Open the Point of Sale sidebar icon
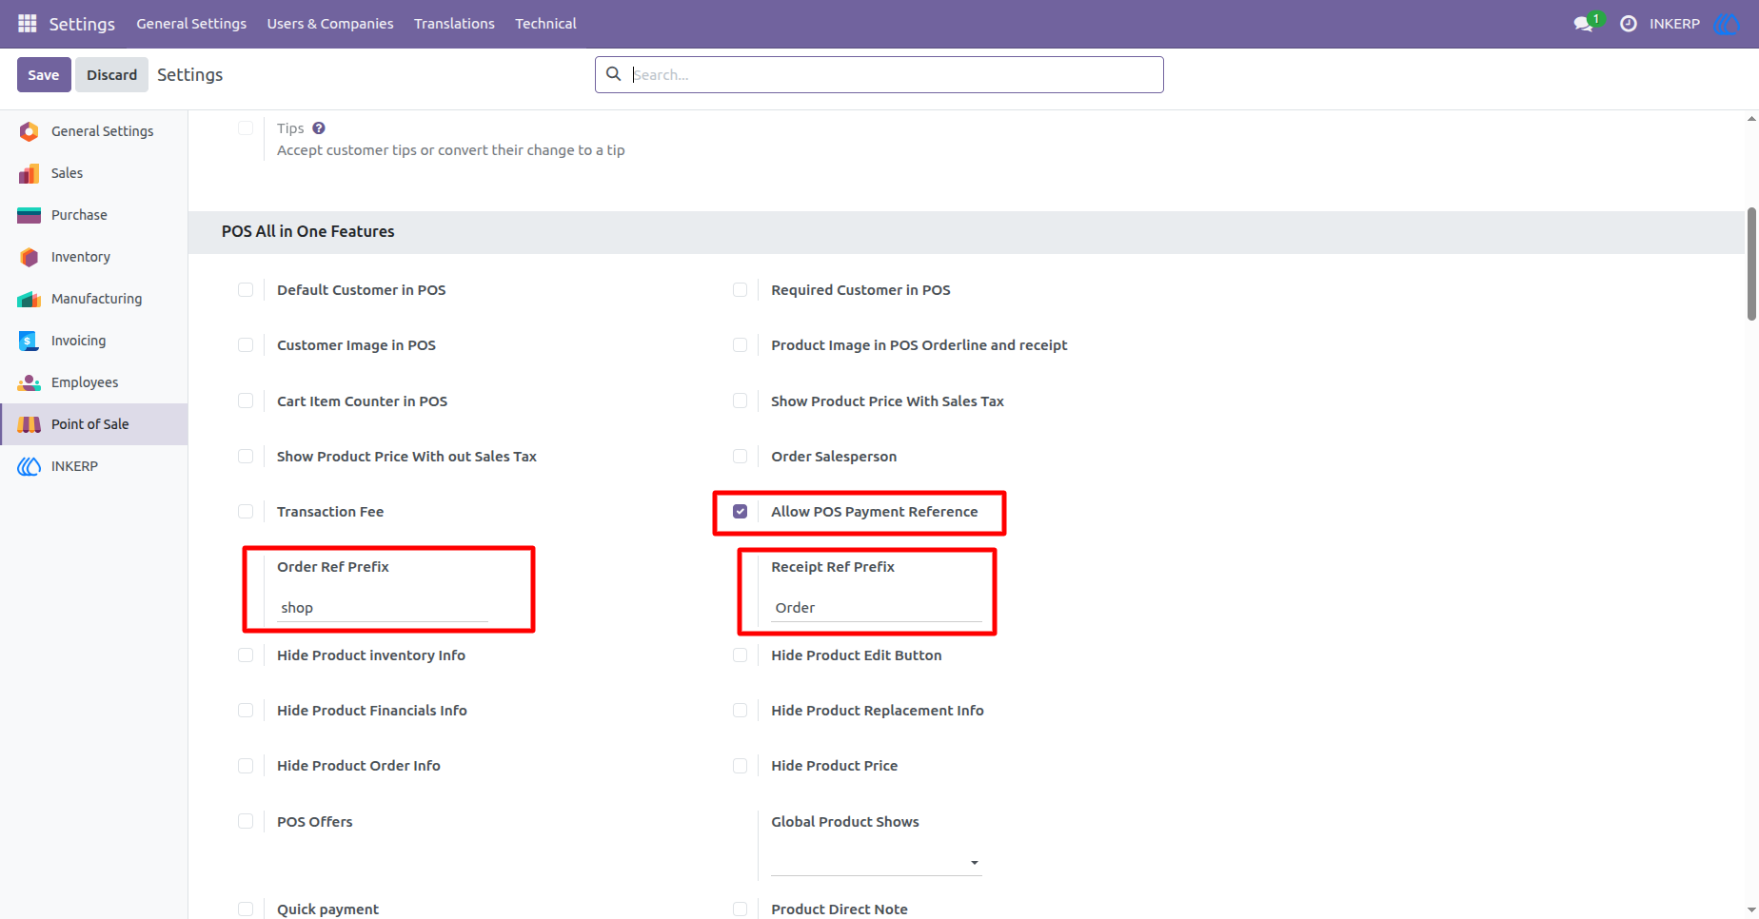Image resolution: width=1759 pixels, height=919 pixels. pyautogui.click(x=30, y=424)
